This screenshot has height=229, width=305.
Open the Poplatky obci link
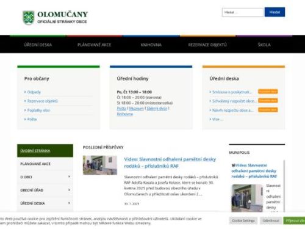pyautogui.click(x=38, y=111)
